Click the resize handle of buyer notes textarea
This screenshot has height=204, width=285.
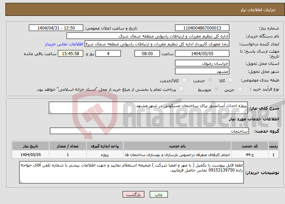click(x=21, y=181)
